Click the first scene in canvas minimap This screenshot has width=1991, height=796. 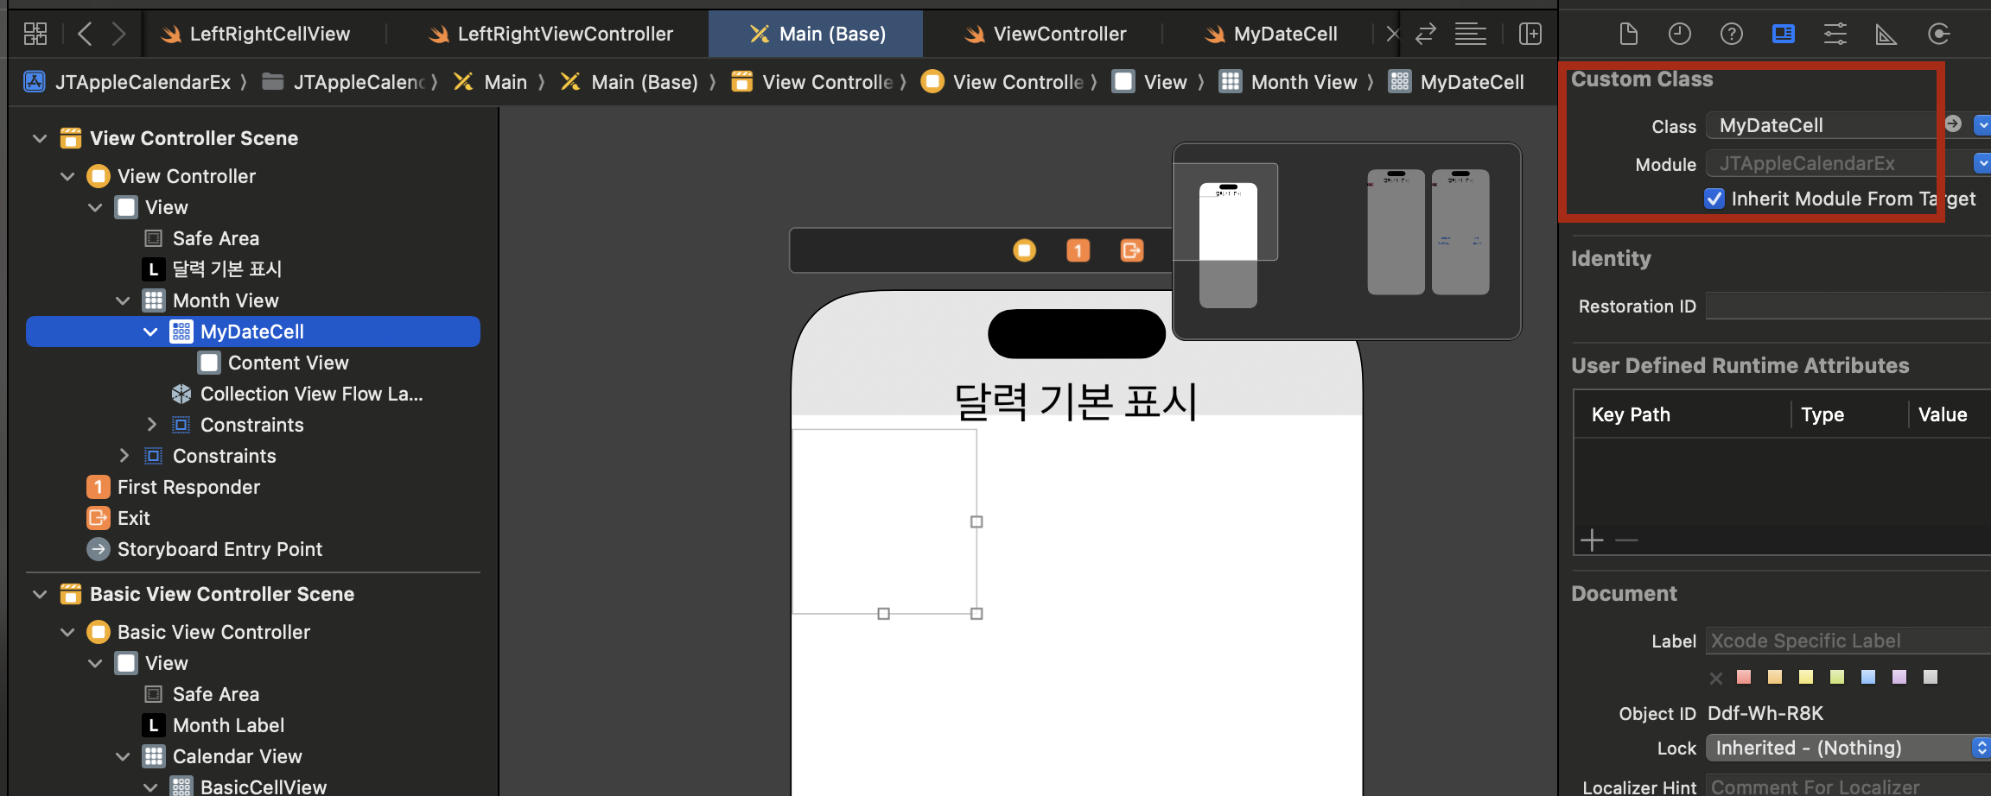pyautogui.click(x=1228, y=245)
